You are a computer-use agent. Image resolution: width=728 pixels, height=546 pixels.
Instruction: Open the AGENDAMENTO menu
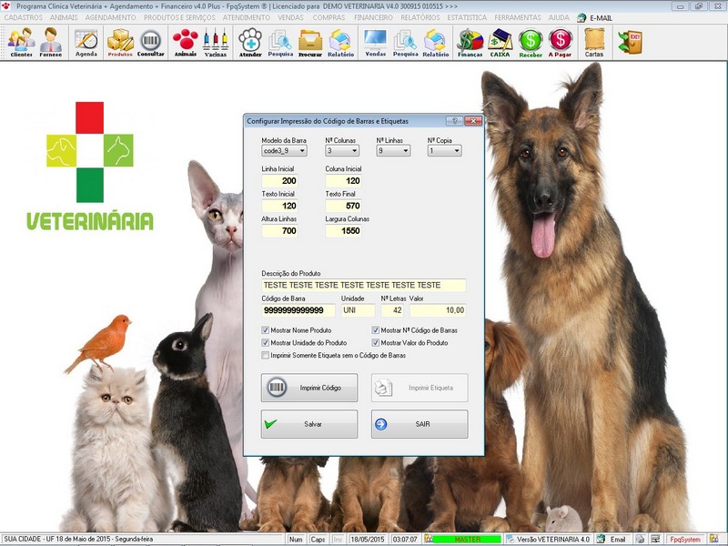click(x=110, y=17)
